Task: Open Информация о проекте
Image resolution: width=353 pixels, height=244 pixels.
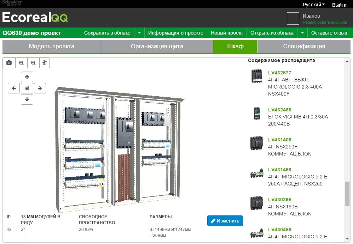Action: click(x=175, y=33)
